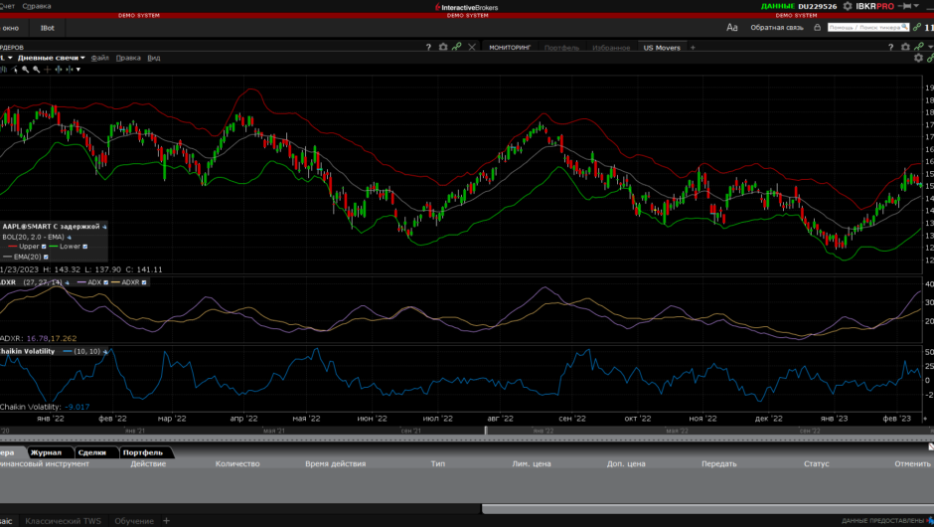Toggle the Upper band checkbox

coord(44,247)
